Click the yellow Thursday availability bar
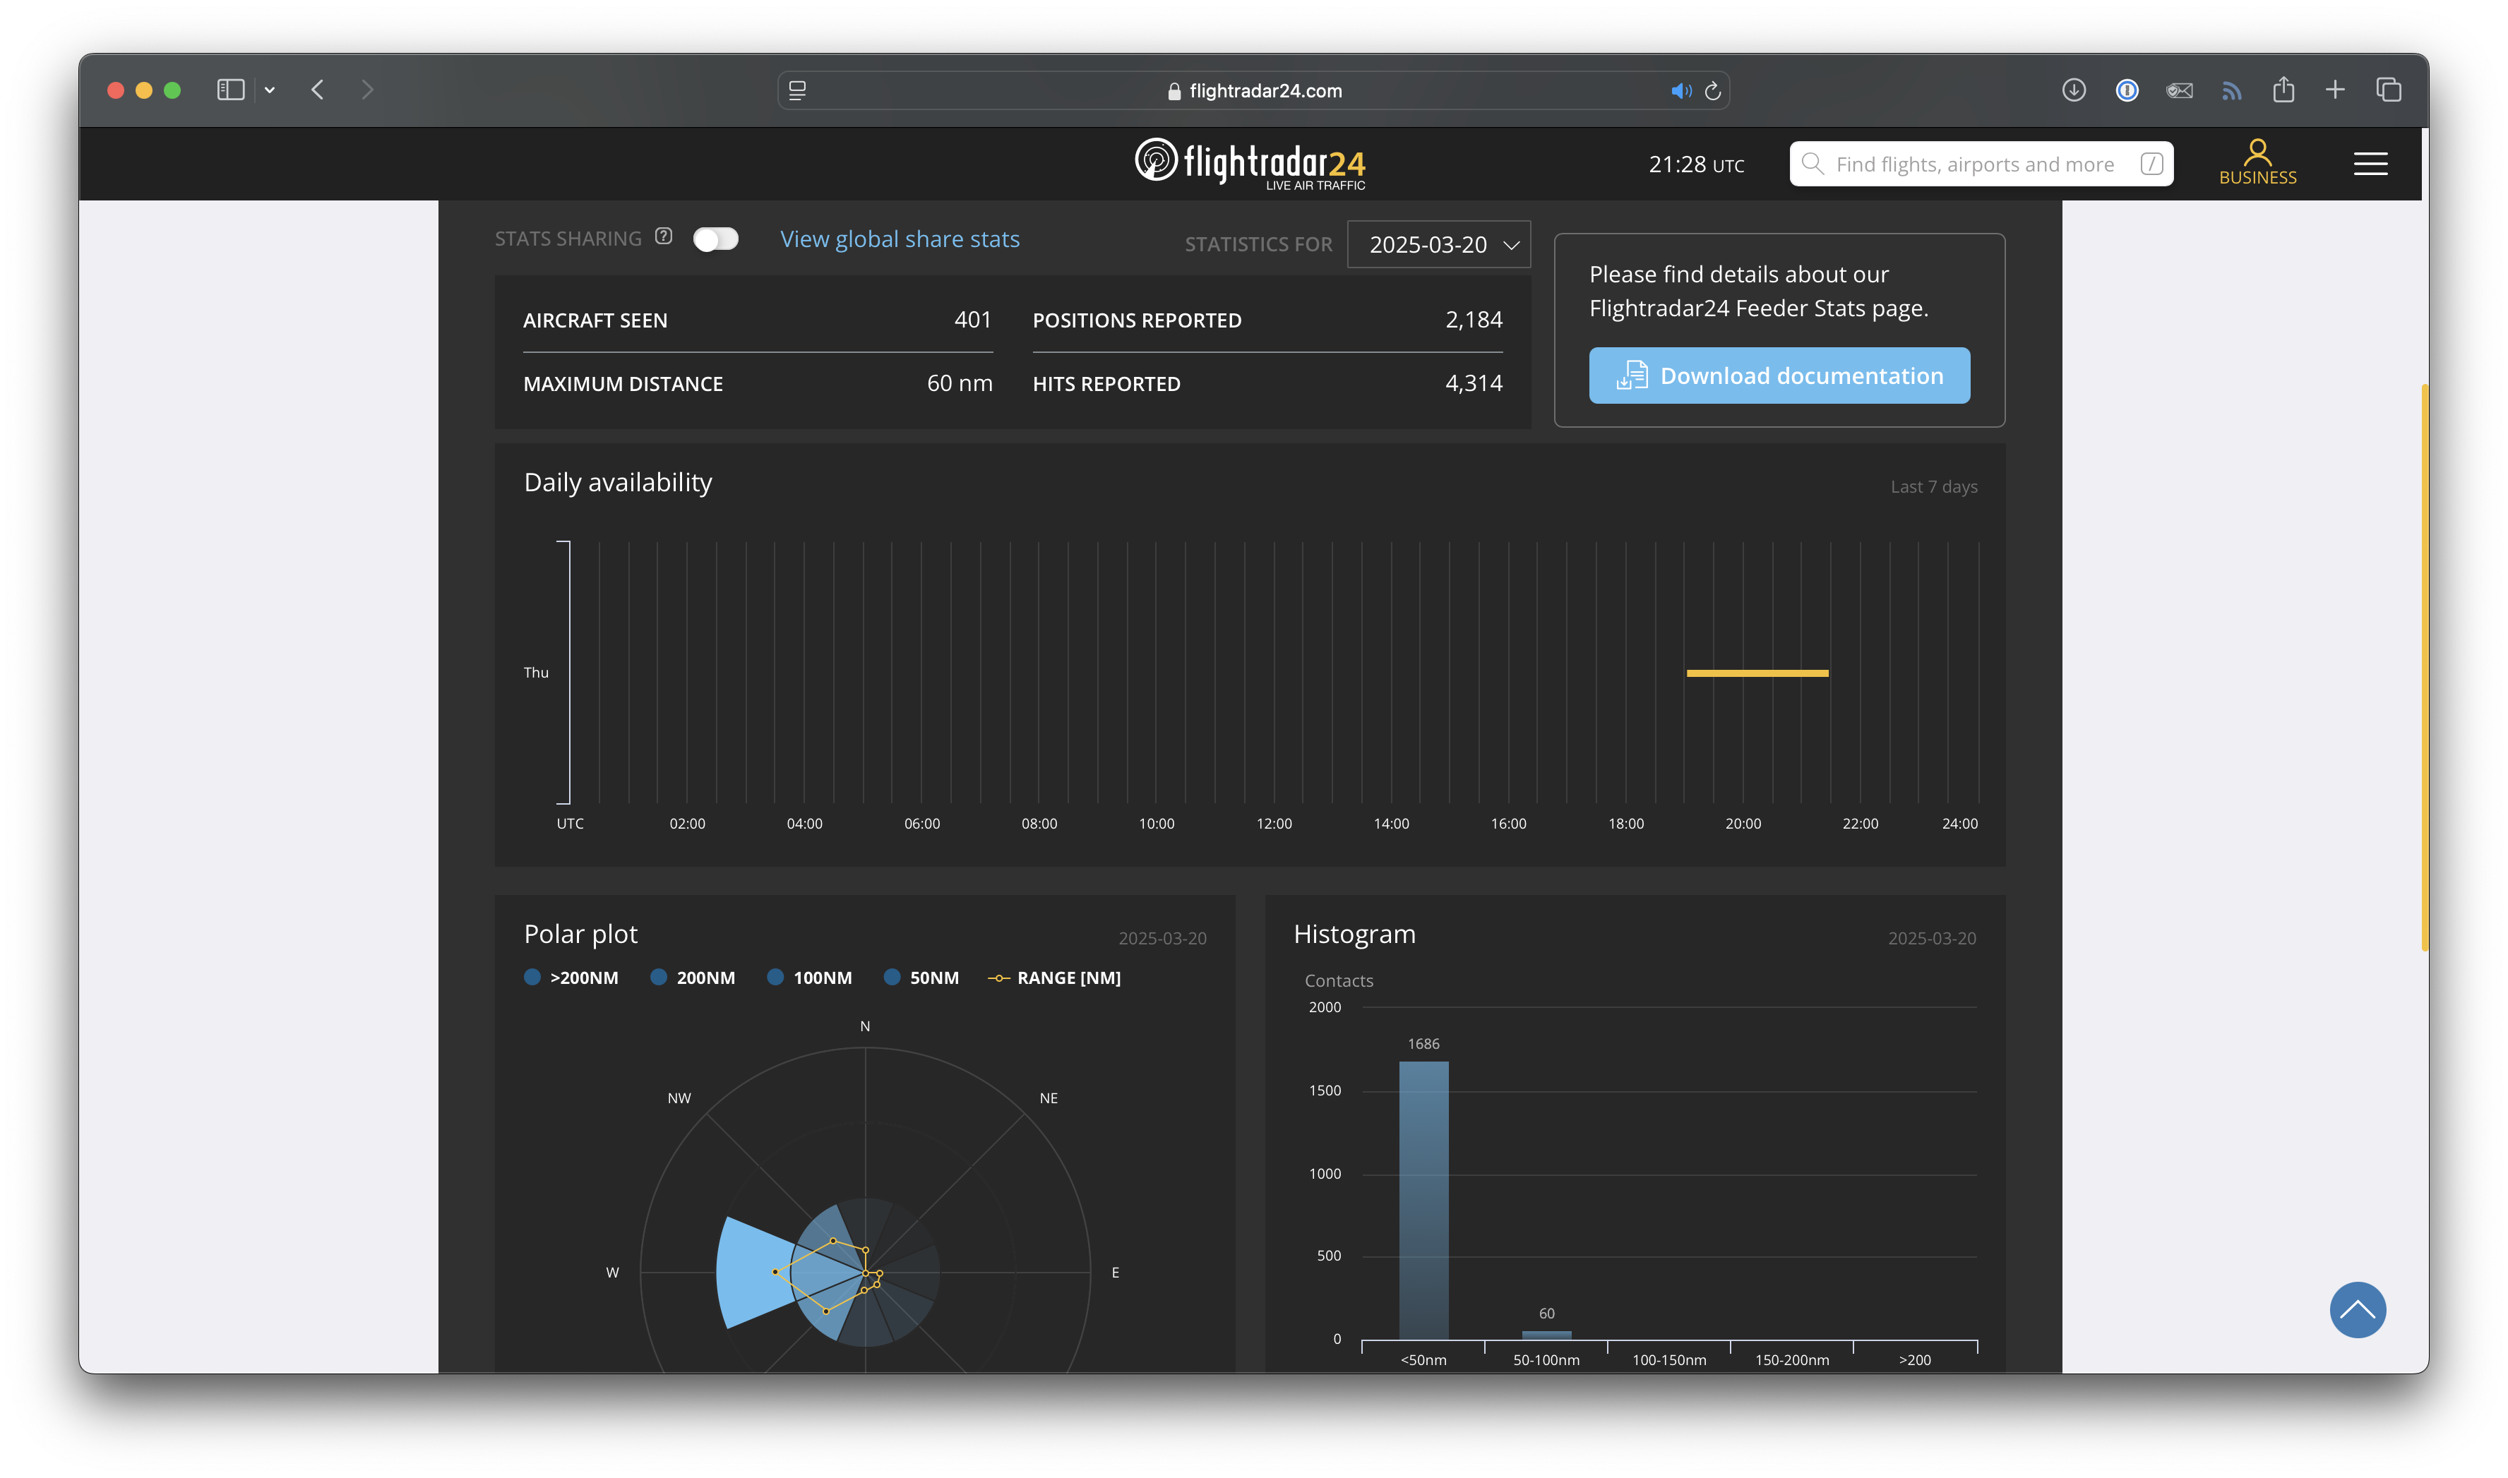This screenshot has height=1478, width=2508. tap(1757, 673)
